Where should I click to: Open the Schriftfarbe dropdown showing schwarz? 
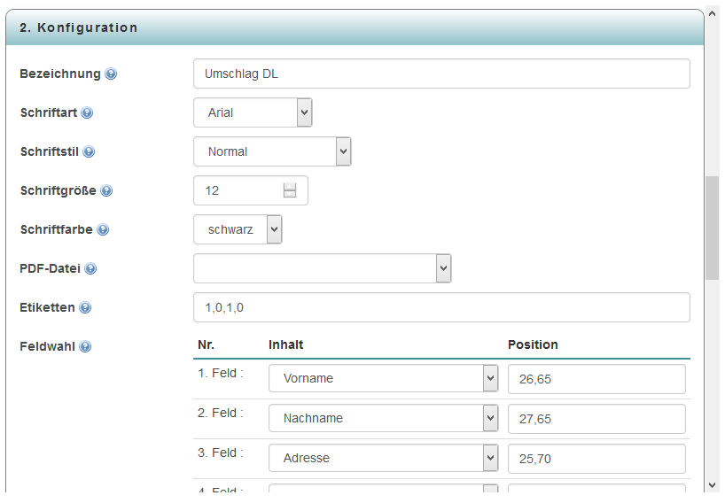pos(238,229)
